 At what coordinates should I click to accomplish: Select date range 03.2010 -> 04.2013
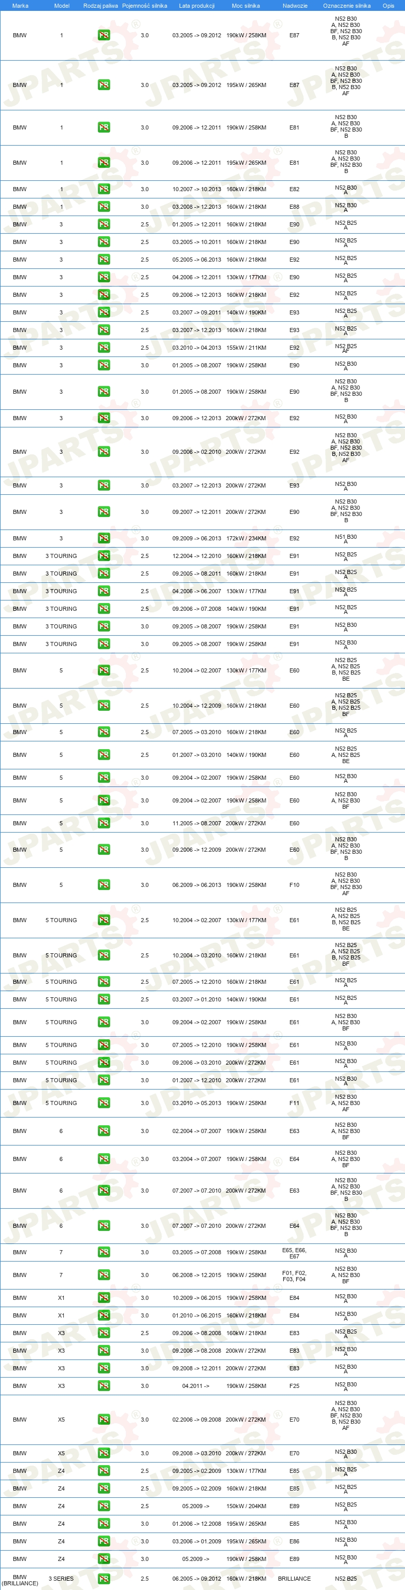coord(196,348)
